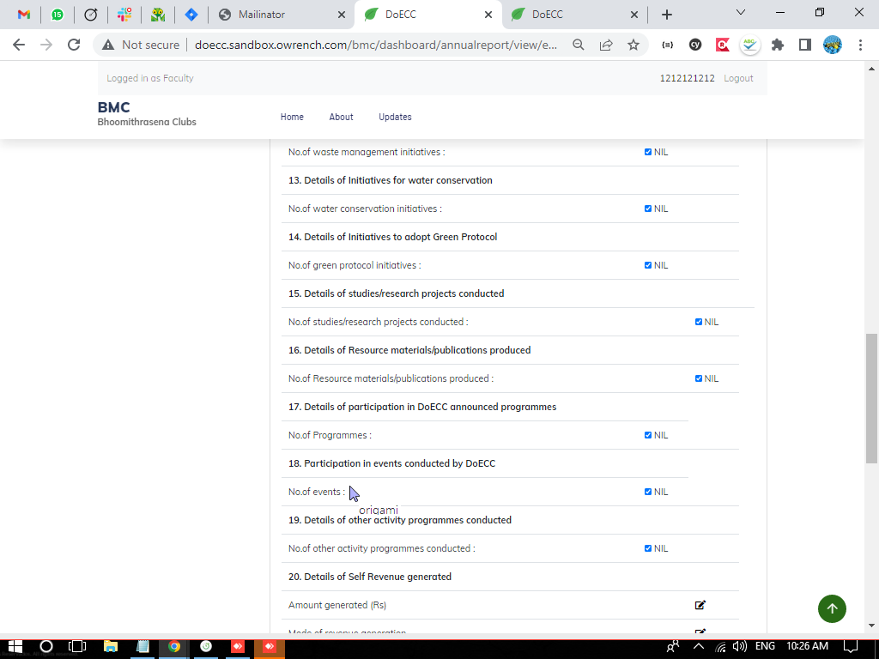Viewport: 879px width, 659px height.
Task: Show hidden system tray icons
Action: pos(699,646)
